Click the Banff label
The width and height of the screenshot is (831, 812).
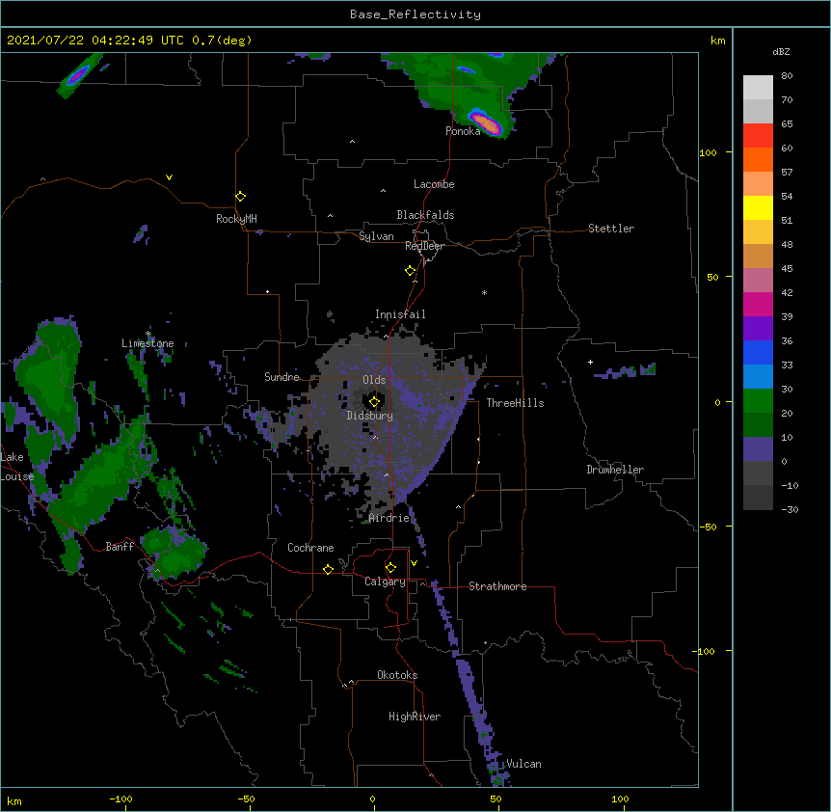click(120, 547)
